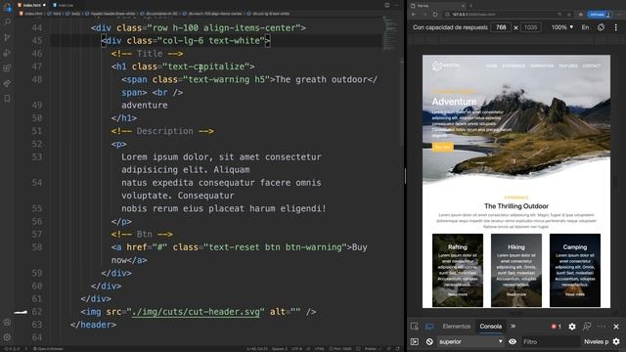Open the throttling 'En' dropdown in device toolbar

[585, 27]
